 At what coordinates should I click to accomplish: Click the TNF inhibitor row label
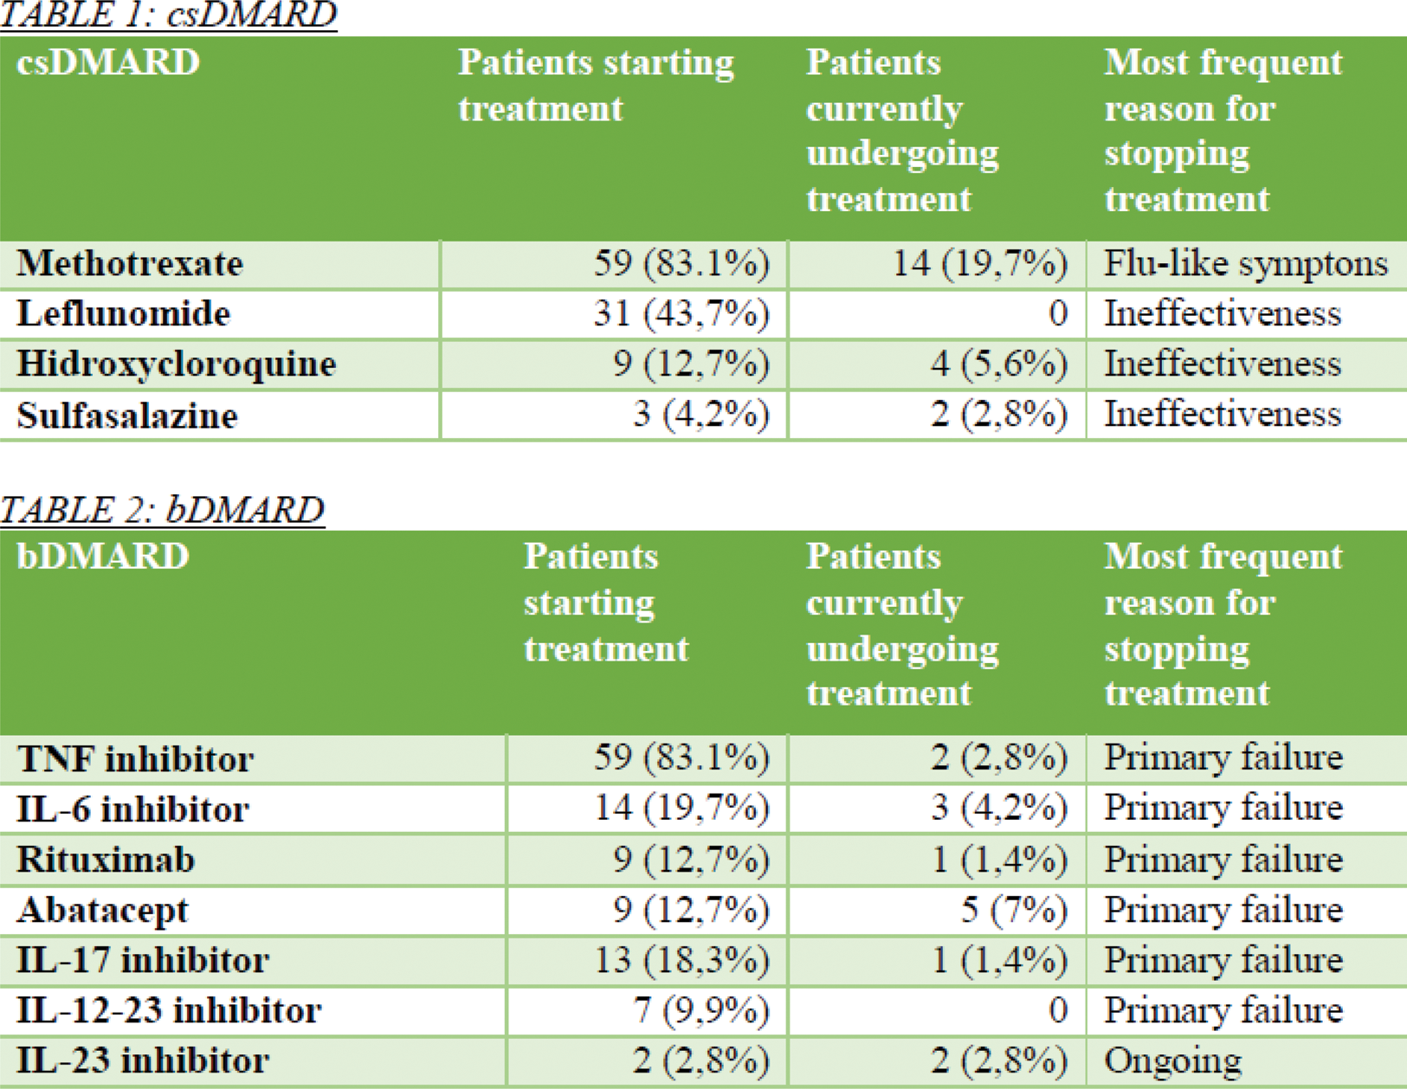click(x=135, y=759)
